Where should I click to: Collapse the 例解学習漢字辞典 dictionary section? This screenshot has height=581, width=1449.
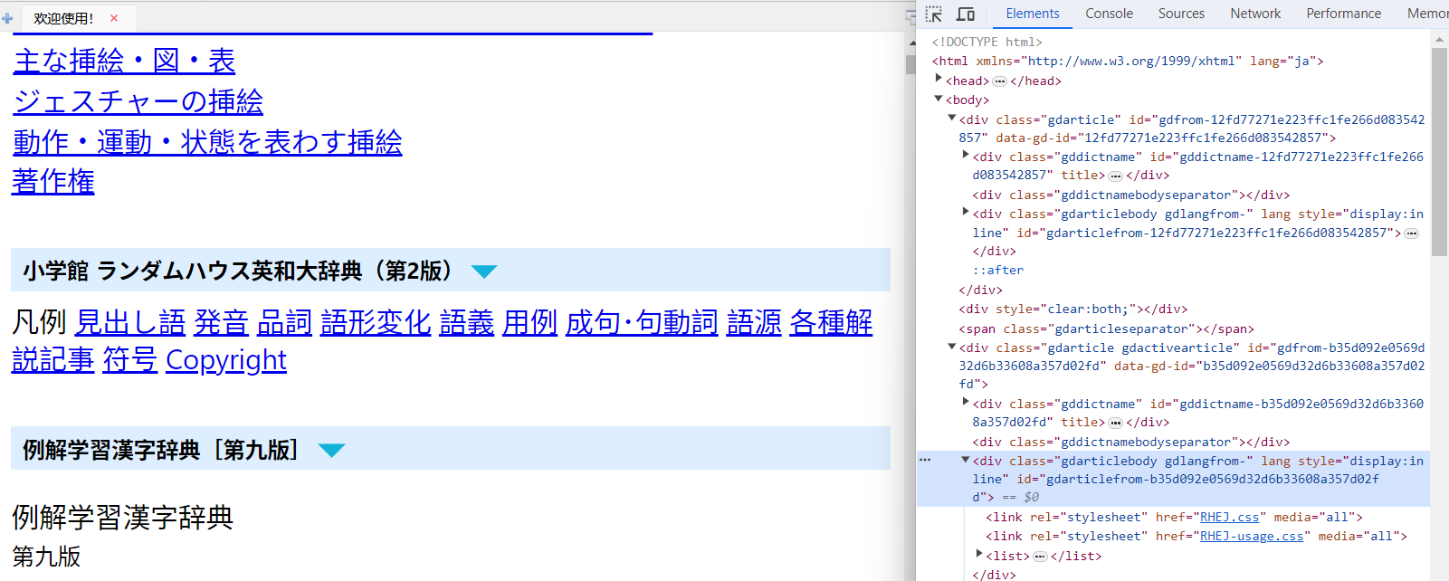tap(332, 451)
